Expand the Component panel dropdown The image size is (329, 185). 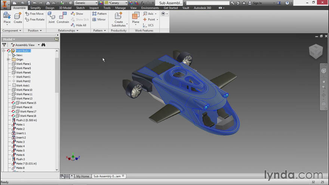tap(12, 31)
